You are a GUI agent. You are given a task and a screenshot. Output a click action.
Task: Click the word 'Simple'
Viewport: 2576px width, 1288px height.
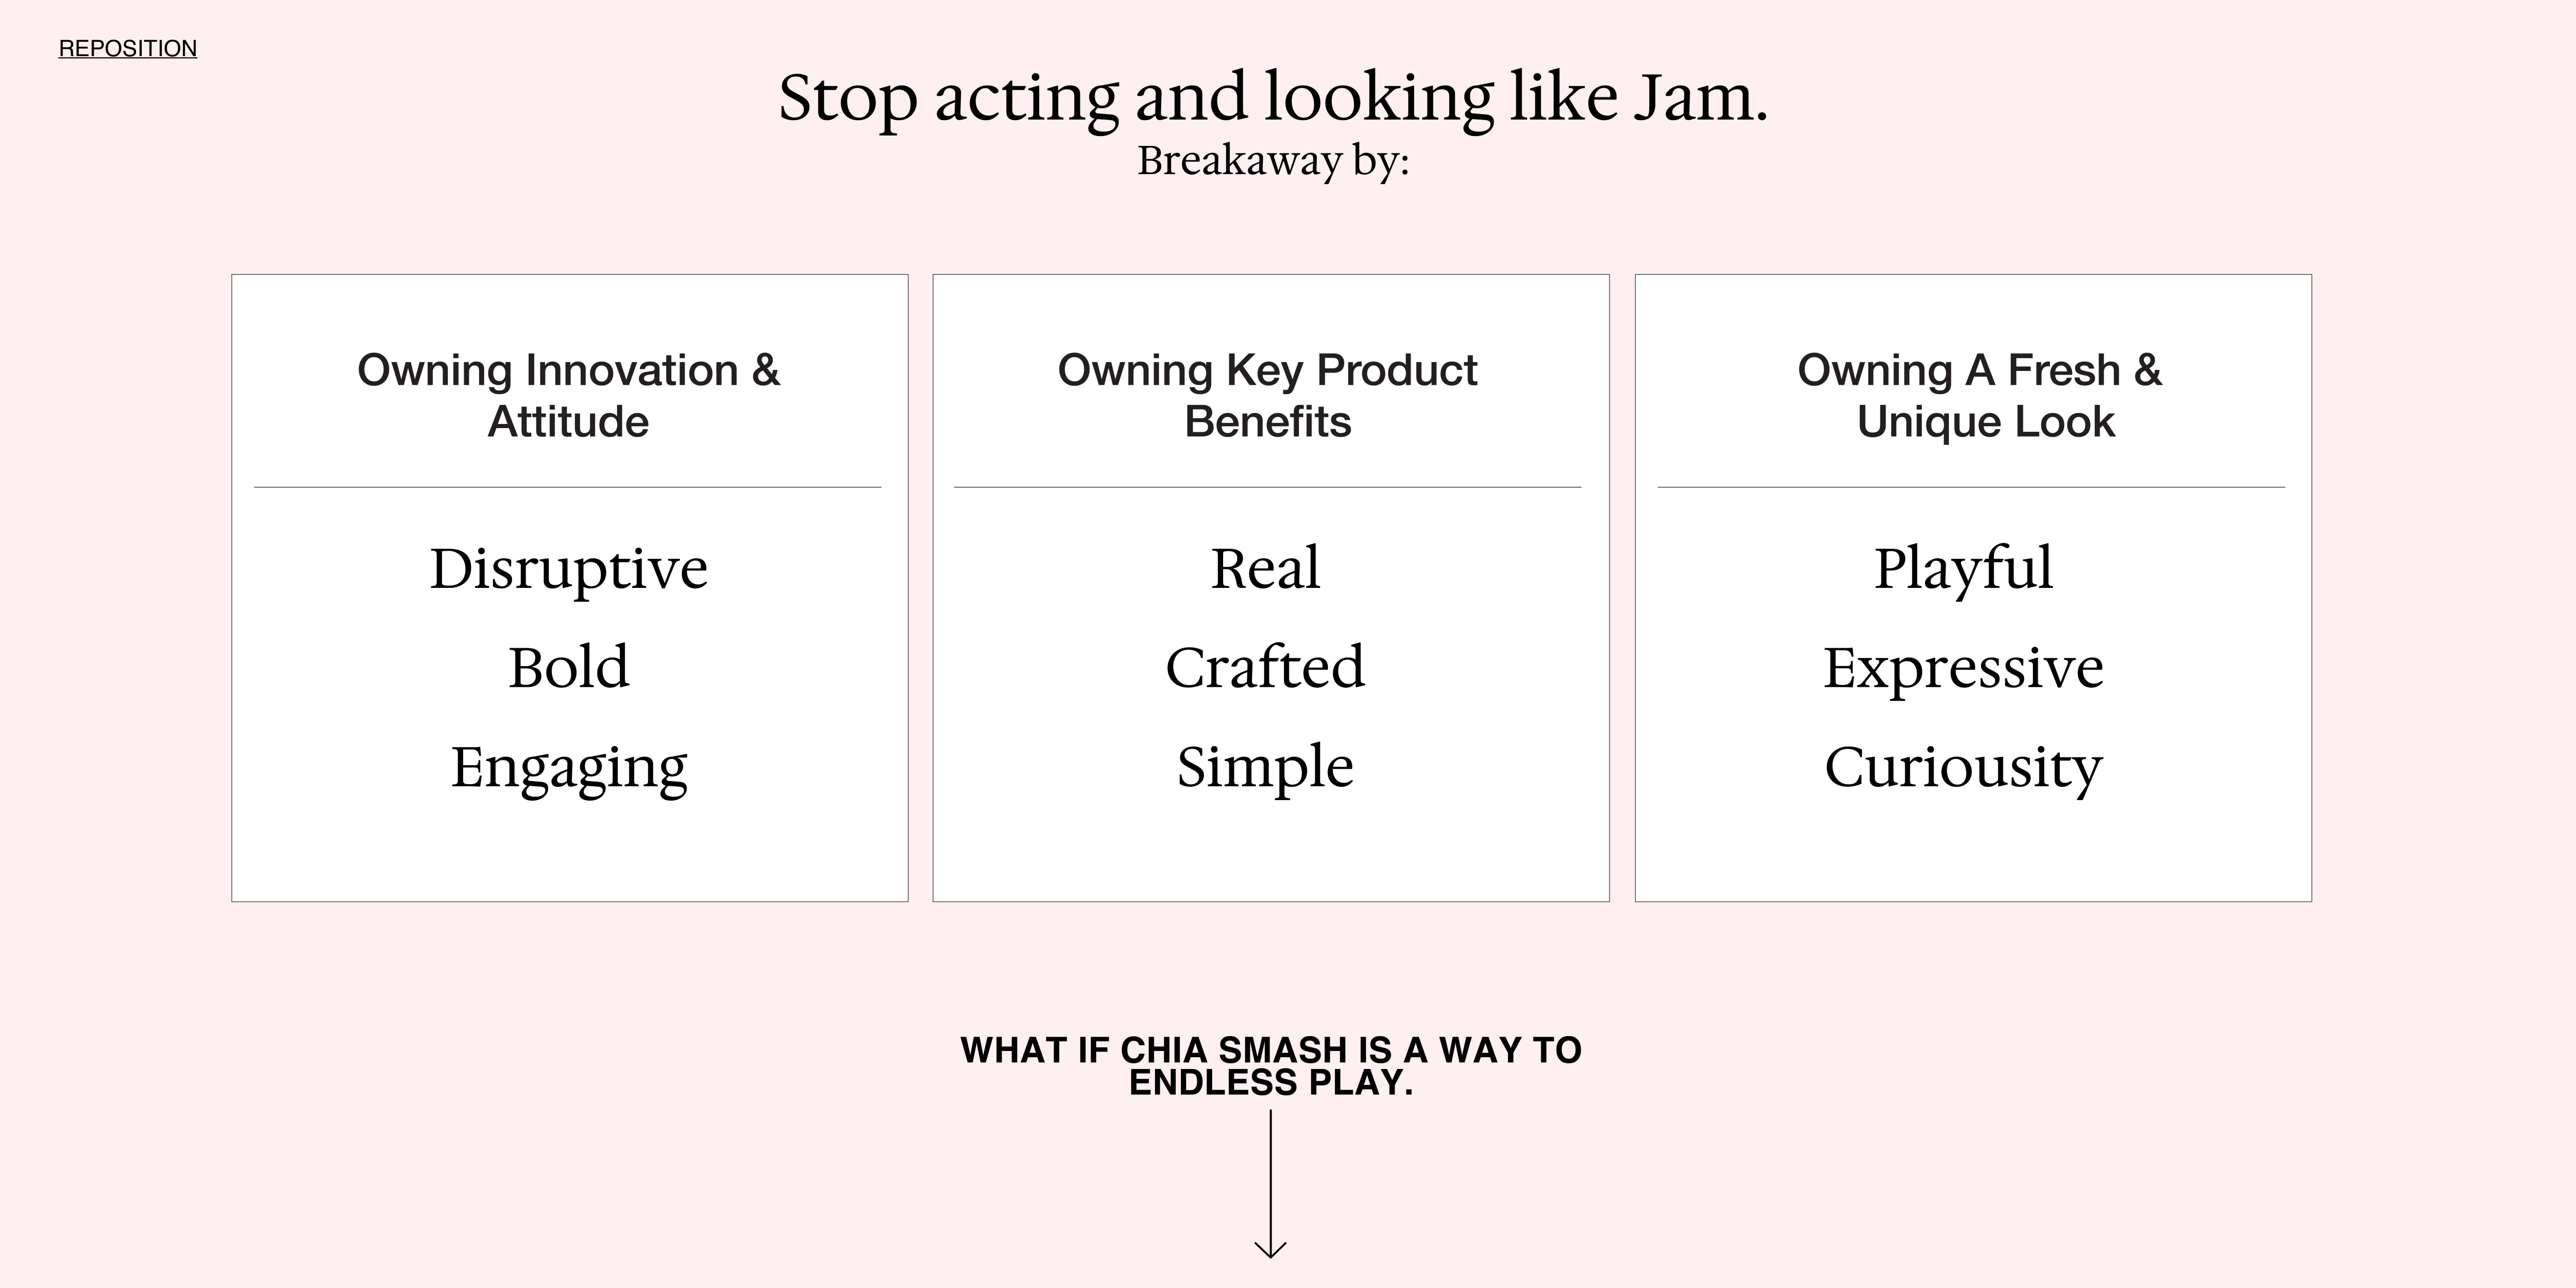tap(1265, 767)
